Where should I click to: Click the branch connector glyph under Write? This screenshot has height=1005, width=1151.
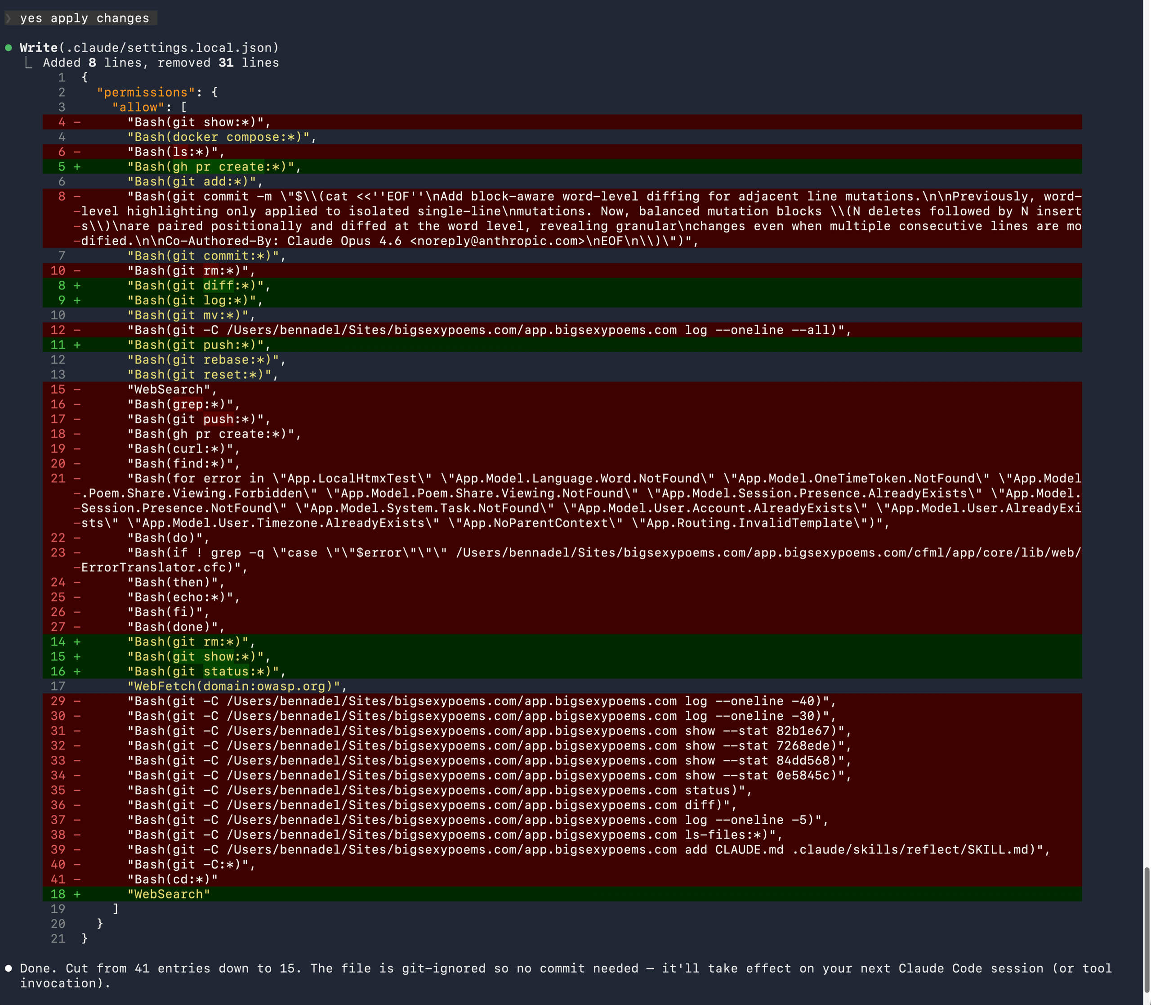click(x=28, y=62)
